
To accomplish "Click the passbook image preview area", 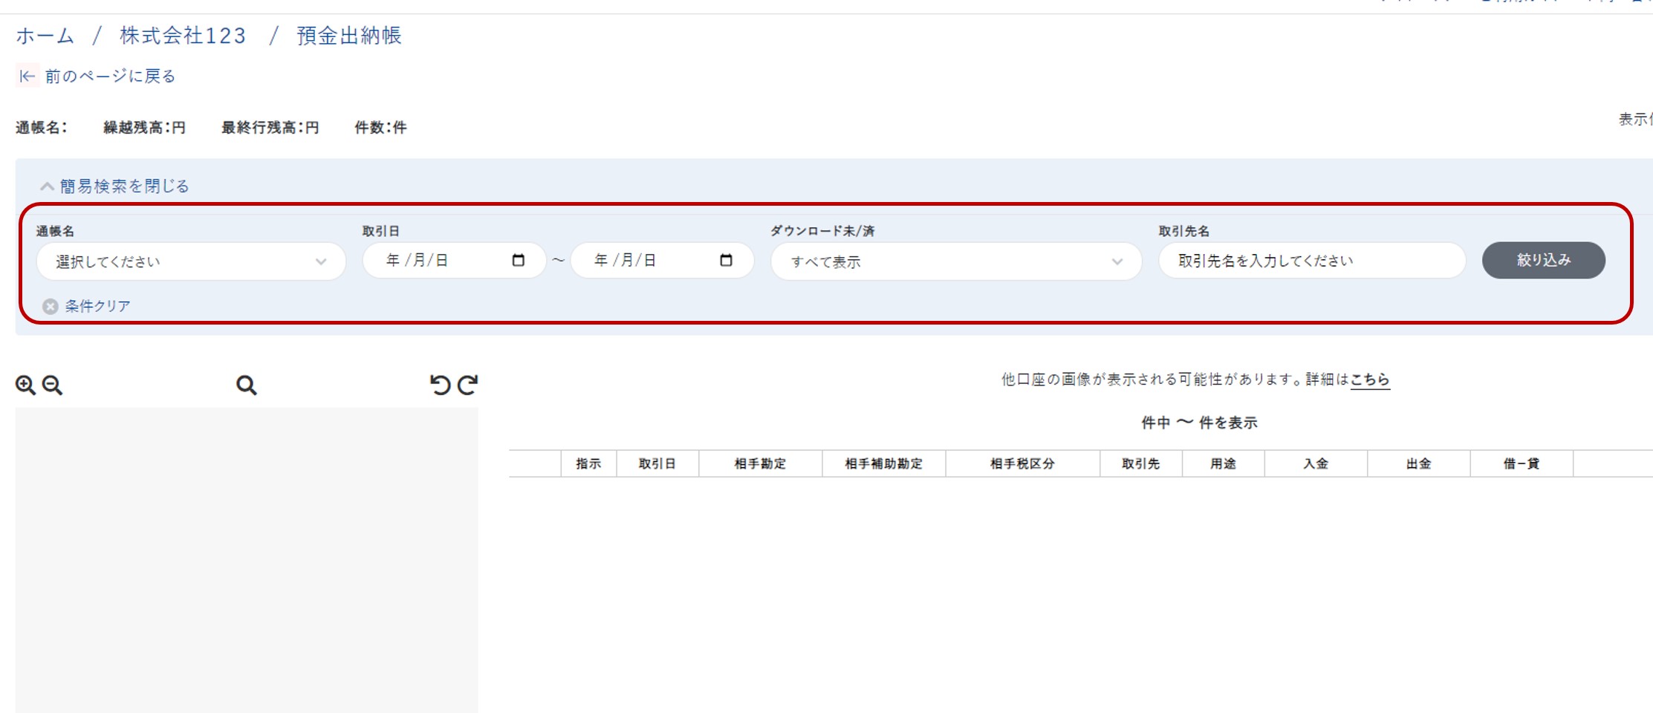I will [247, 560].
